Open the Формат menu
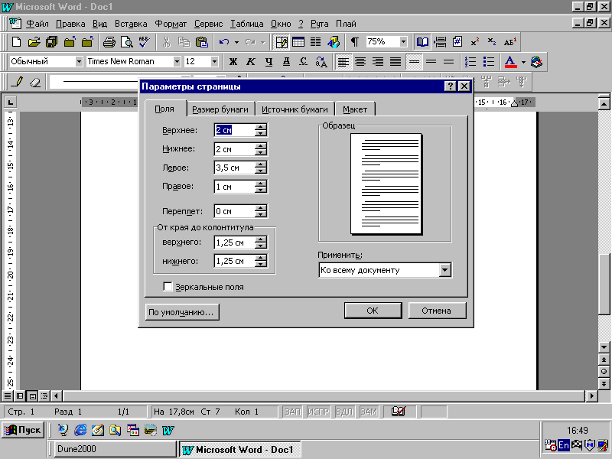Viewport: 612px width, 459px height. [170, 24]
